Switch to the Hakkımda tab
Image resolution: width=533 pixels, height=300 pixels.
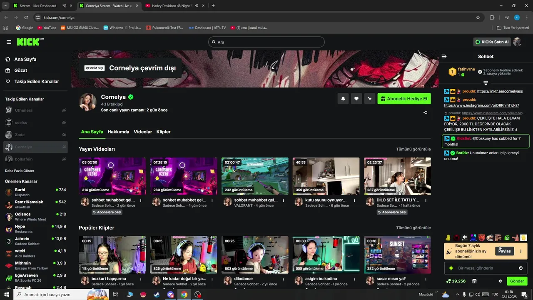click(118, 132)
